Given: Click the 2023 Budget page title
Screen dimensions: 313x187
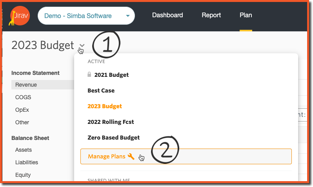Looking at the screenshot, I should click(x=43, y=45).
